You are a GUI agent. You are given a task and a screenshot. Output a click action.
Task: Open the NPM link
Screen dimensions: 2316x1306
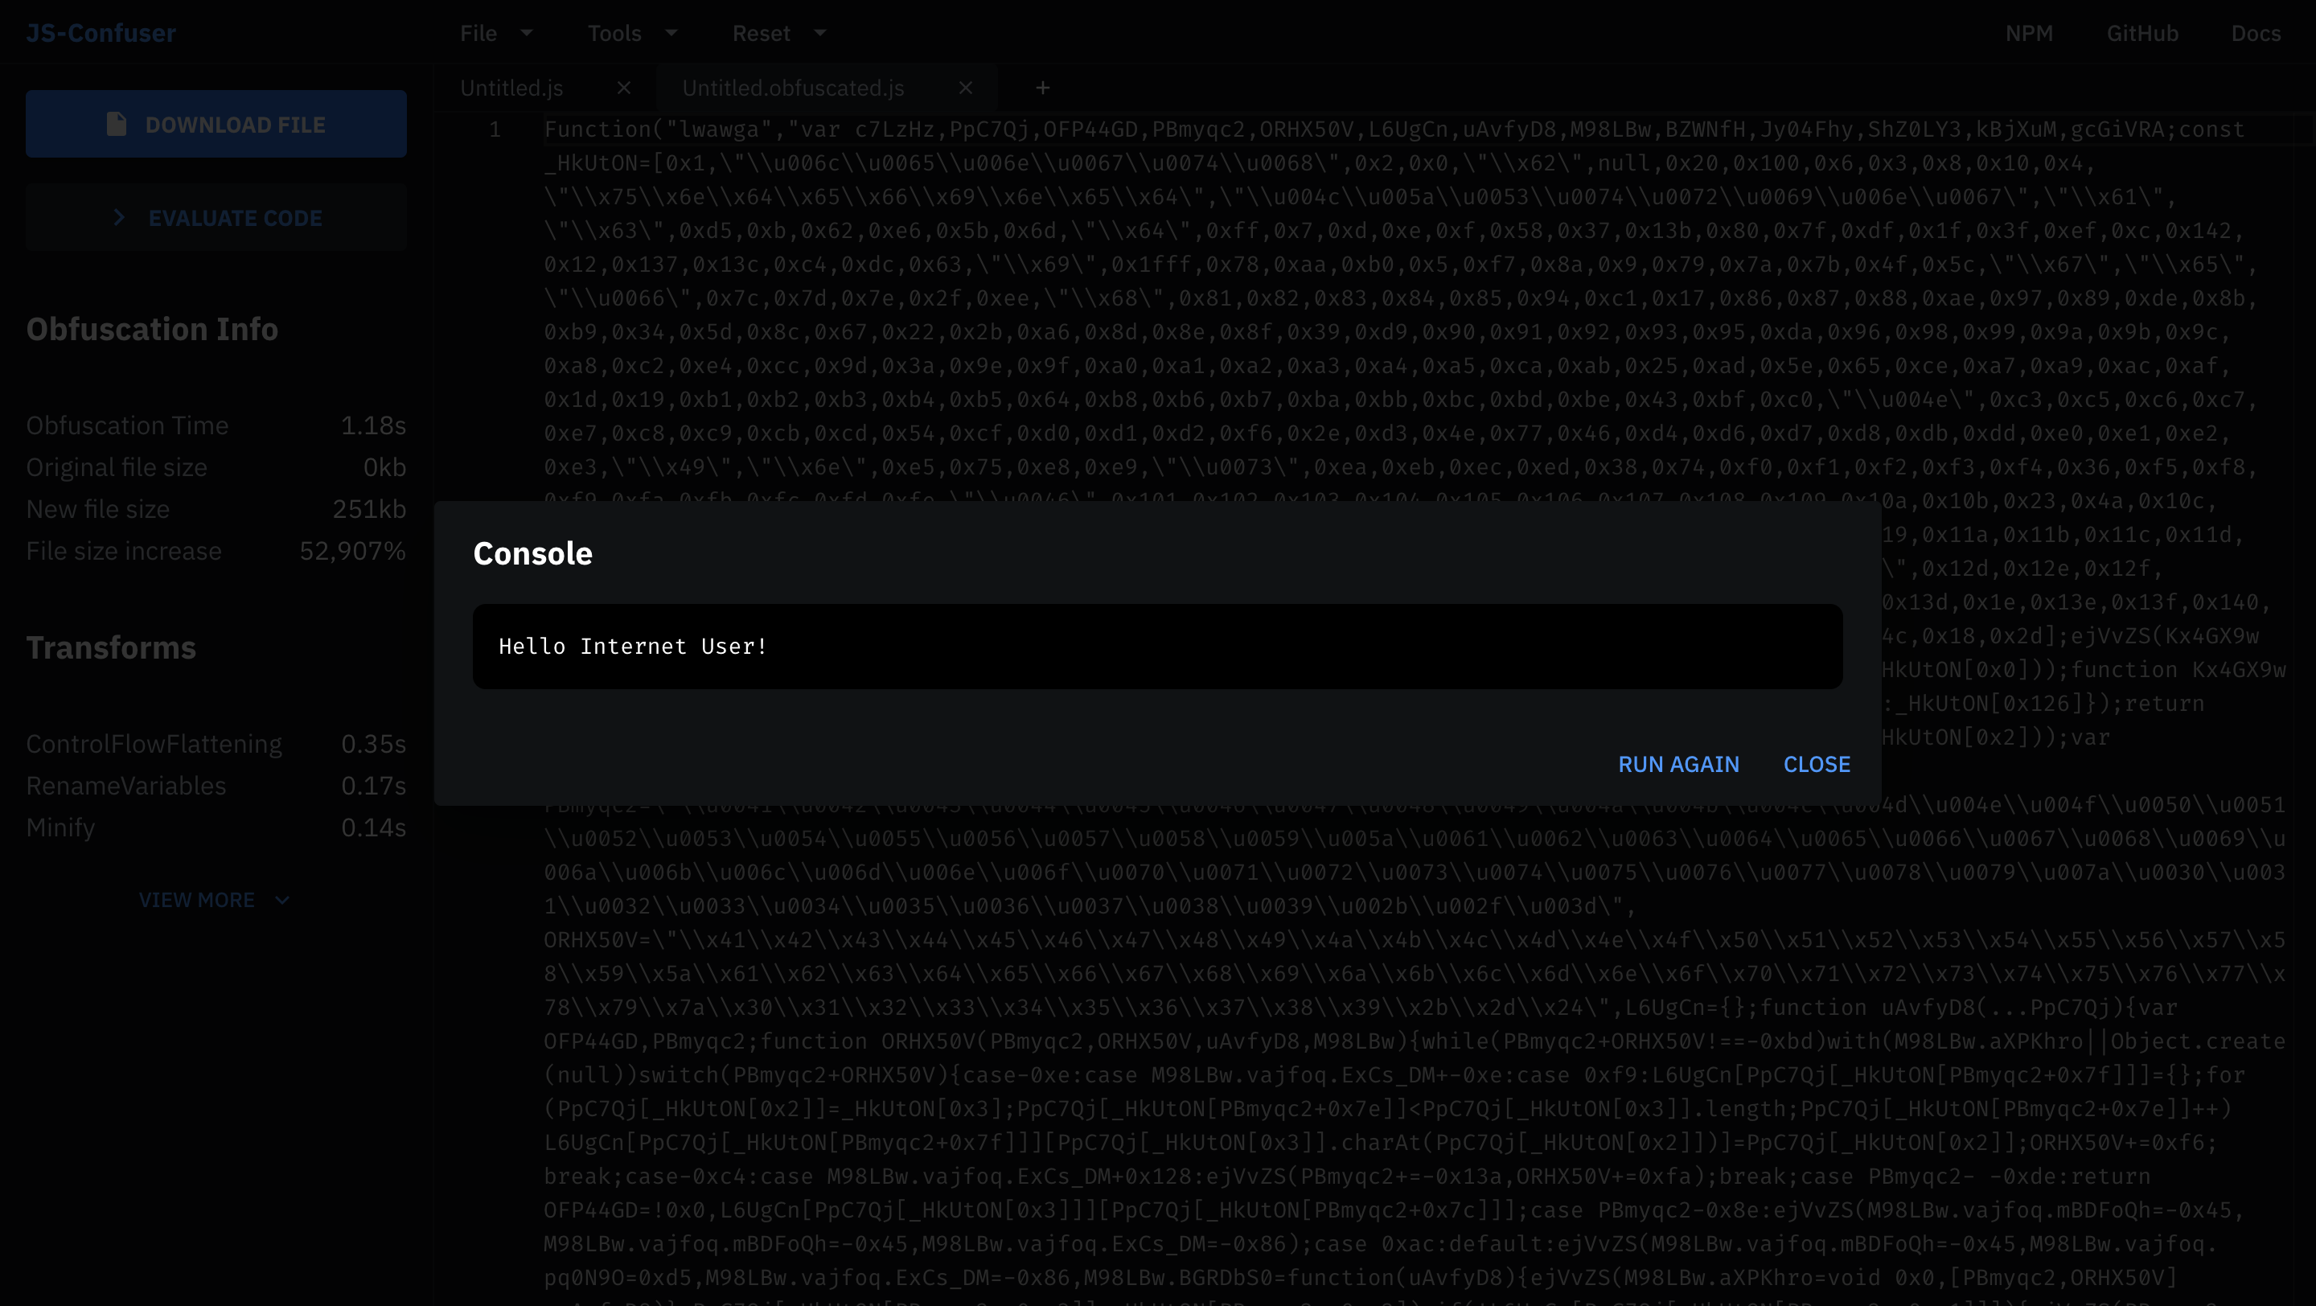point(2028,33)
